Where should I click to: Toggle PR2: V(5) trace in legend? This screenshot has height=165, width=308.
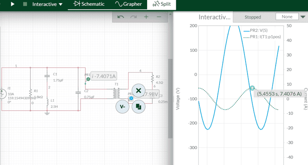pyautogui.click(x=256, y=30)
